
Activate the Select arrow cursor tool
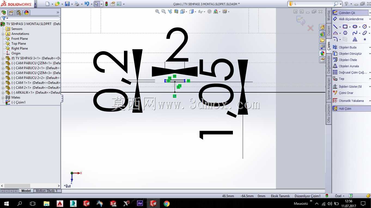tap(96, 4)
